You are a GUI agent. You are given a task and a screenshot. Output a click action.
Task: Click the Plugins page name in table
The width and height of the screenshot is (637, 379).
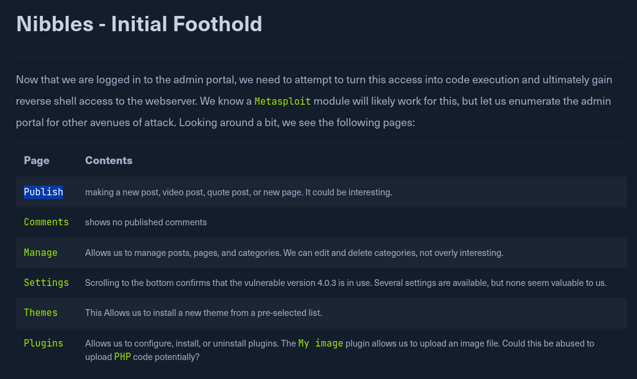43,343
